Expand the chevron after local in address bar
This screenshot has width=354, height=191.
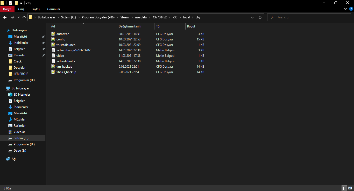pyautogui.click(x=193, y=17)
